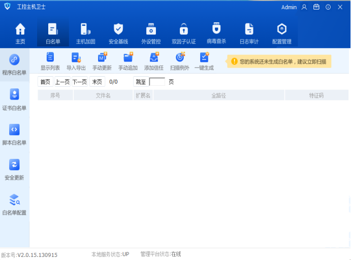Switch to 脚本白名单 script whitelist tab
Screen dimensions: 351x260
pyautogui.click(x=14, y=134)
